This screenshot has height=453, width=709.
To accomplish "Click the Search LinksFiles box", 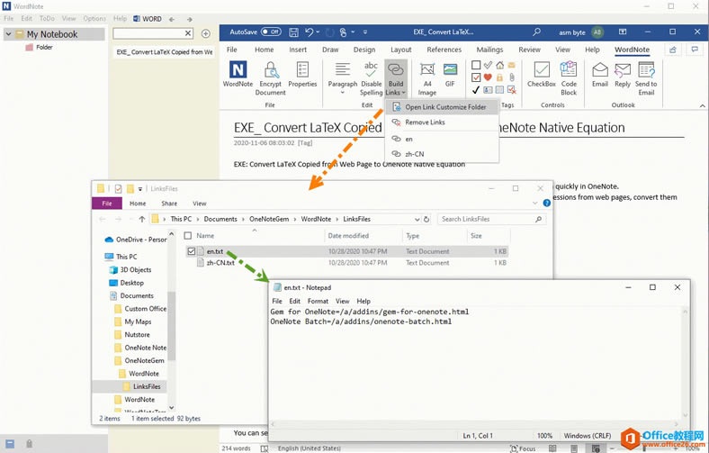I will point(489,219).
